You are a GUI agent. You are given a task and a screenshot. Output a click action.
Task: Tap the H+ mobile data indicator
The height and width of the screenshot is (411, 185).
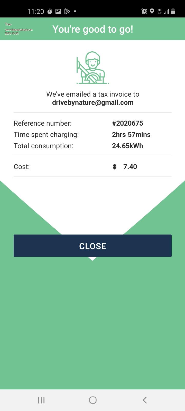pos(160,11)
